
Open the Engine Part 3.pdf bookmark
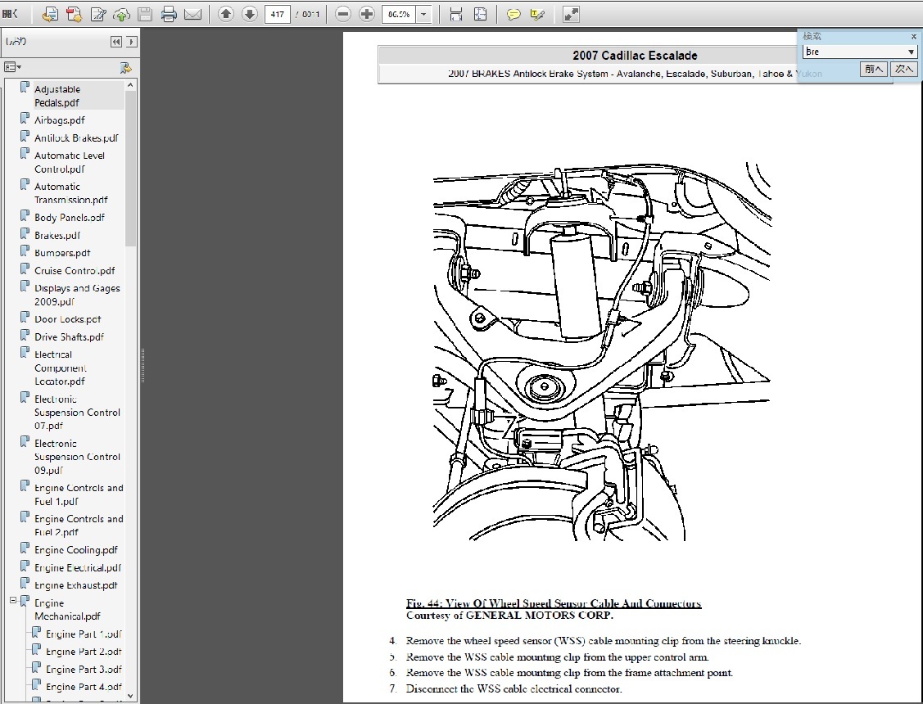[x=83, y=670]
